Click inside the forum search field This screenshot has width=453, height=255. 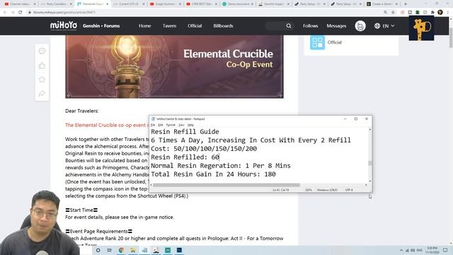(275, 25)
